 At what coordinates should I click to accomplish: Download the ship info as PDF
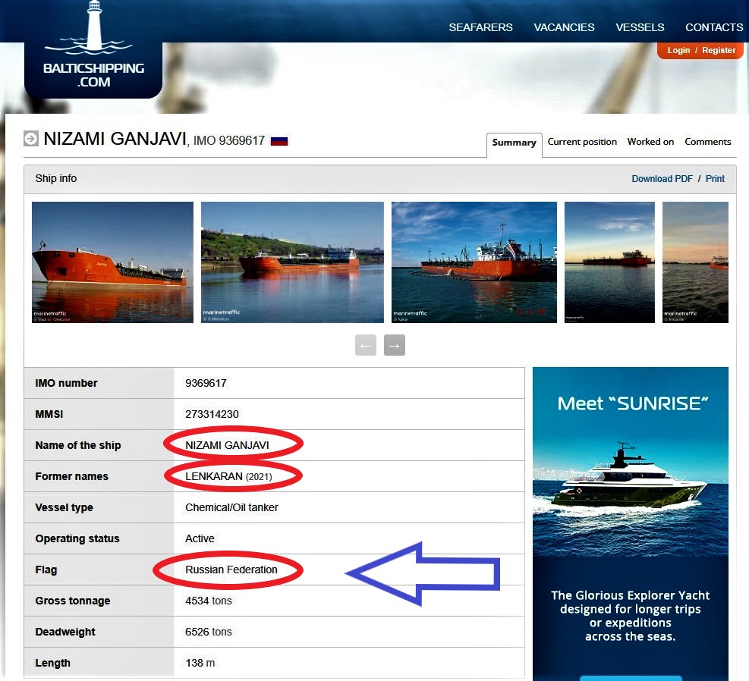click(662, 178)
